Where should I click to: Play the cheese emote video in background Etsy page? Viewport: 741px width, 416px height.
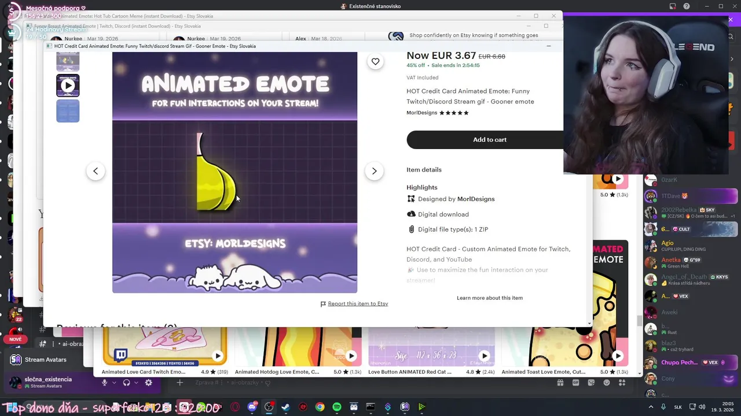pyautogui.click(x=617, y=179)
